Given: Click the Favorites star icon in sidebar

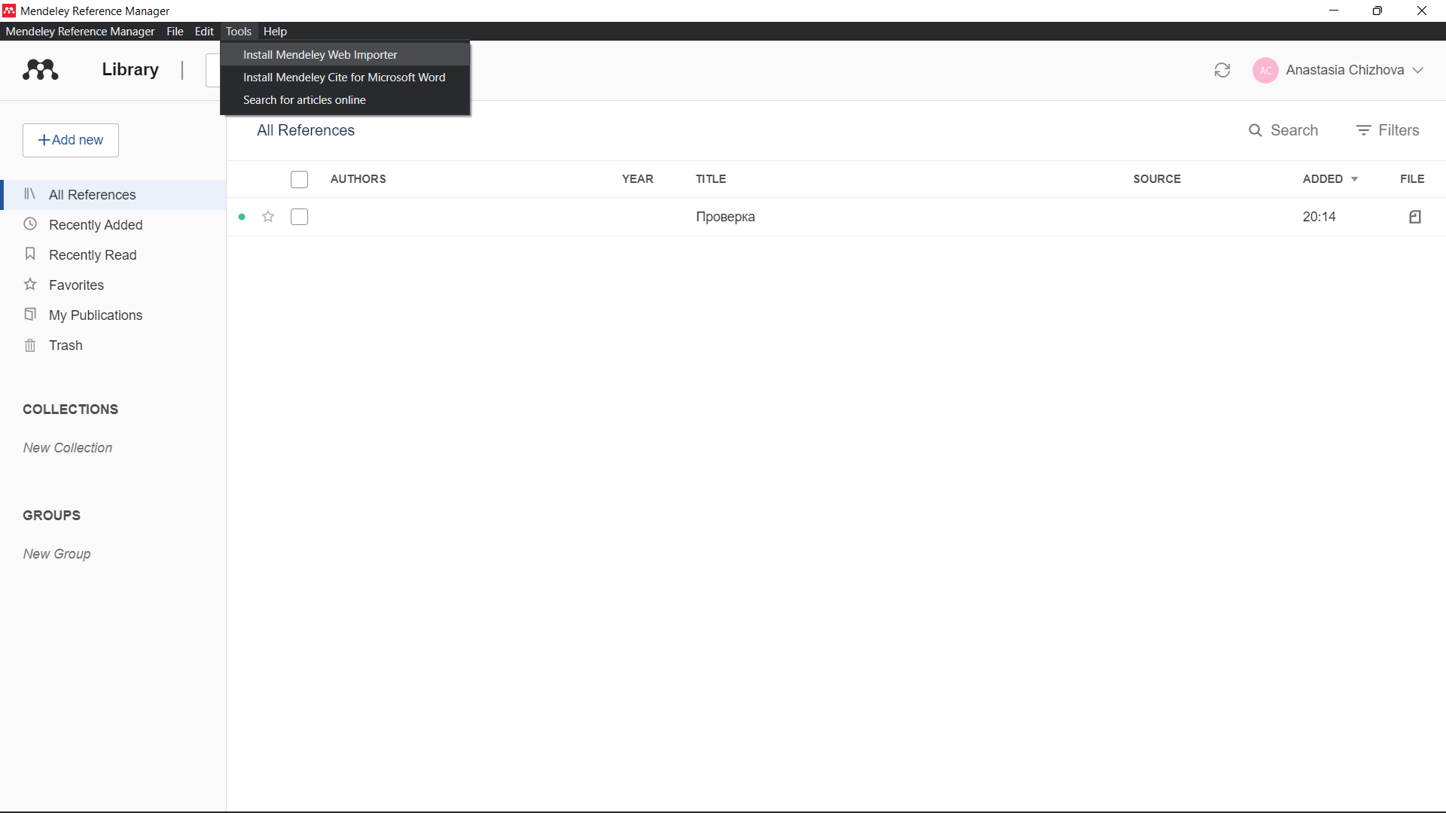Looking at the screenshot, I should pos(30,285).
